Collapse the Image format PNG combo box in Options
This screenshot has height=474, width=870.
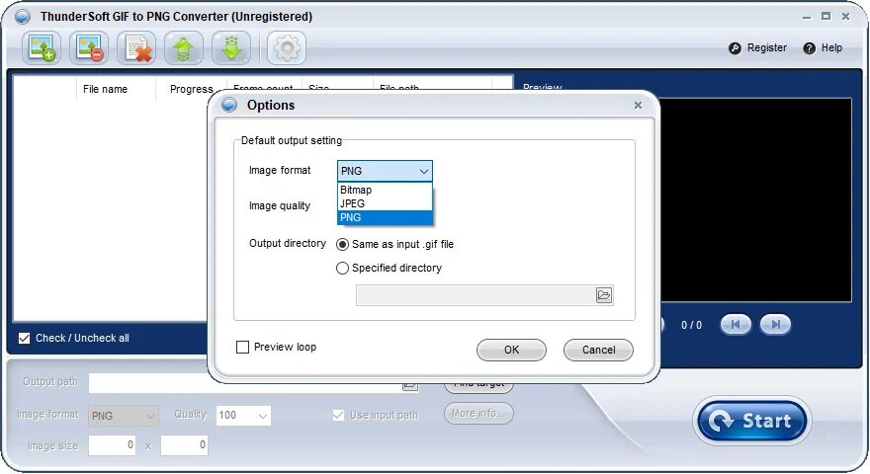point(385,171)
